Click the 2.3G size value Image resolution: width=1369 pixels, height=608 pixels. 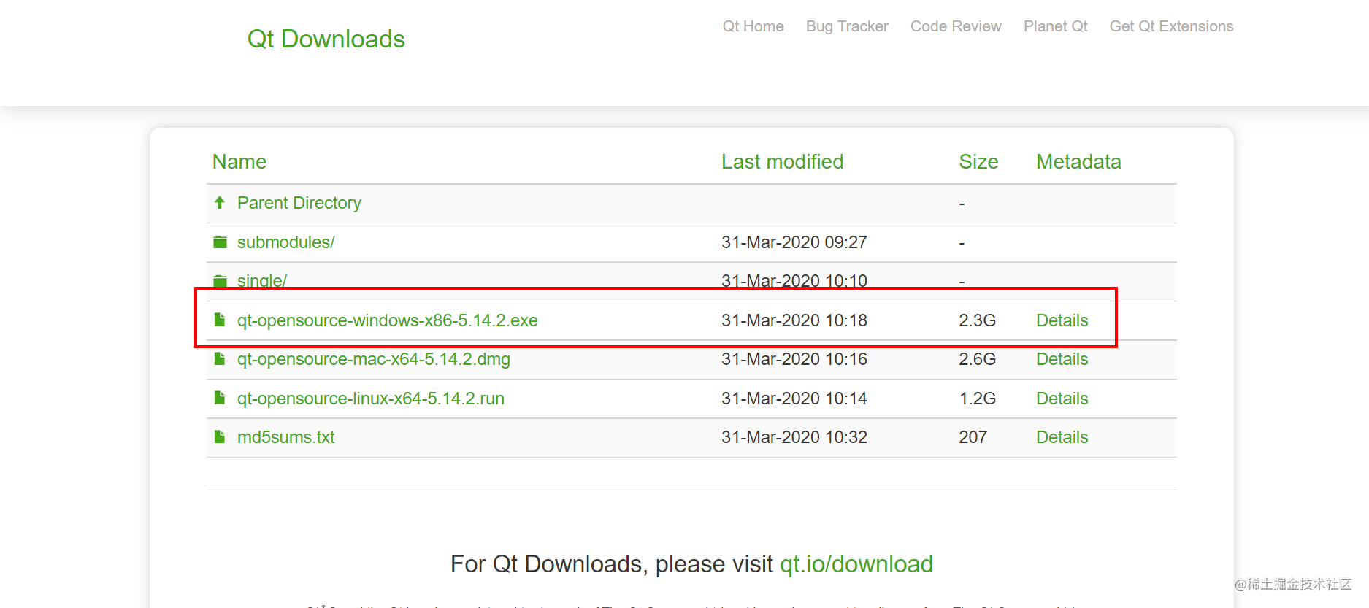977,320
